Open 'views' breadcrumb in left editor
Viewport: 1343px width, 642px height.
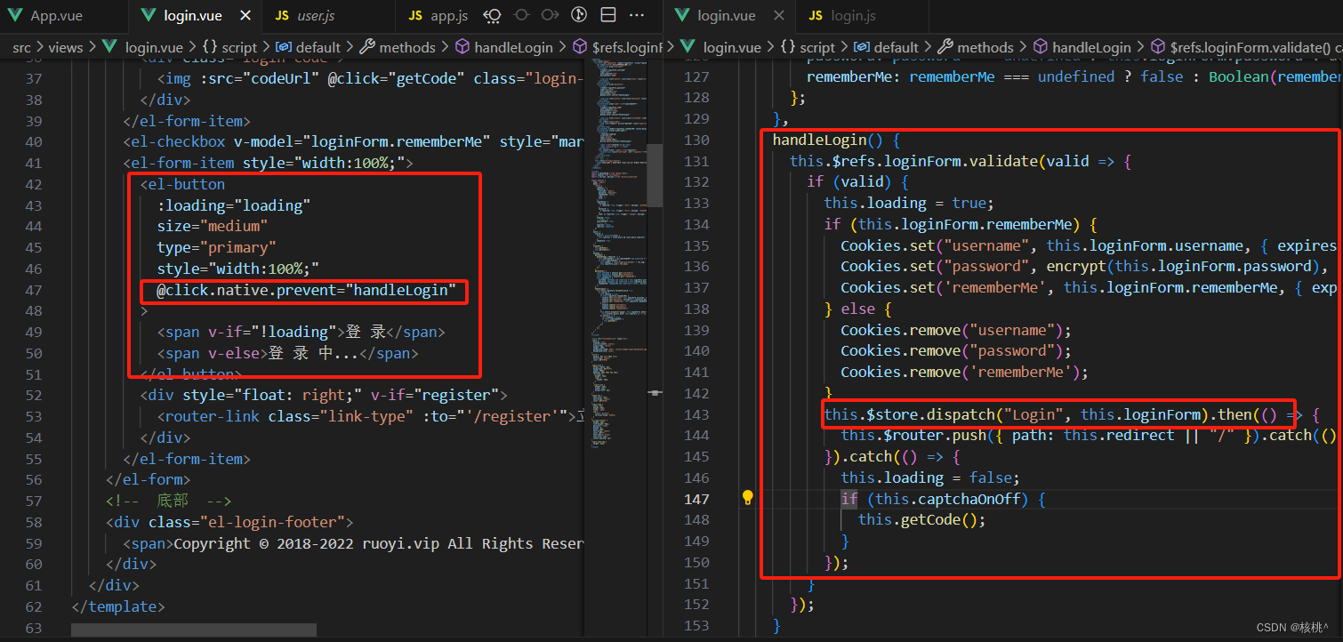[x=66, y=47]
